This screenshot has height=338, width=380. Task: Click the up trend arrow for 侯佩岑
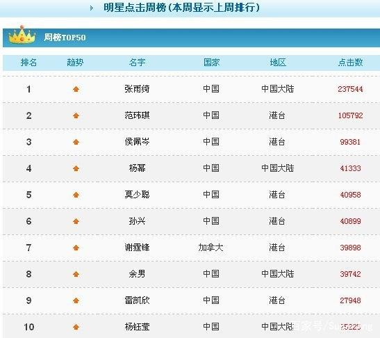[x=76, y=142]
